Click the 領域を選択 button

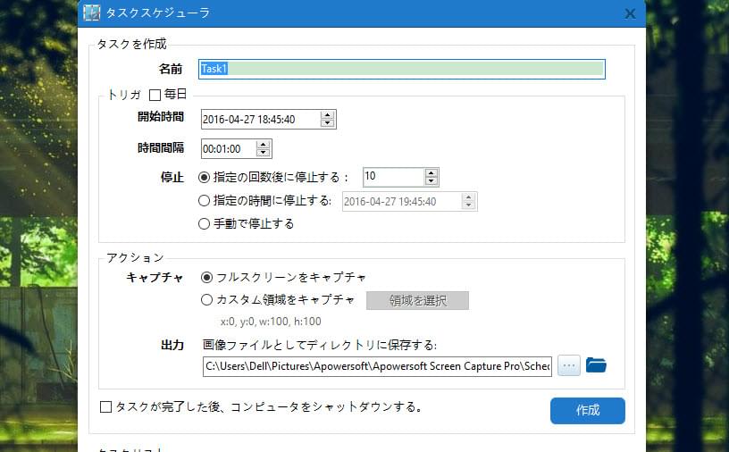[417, 300]
